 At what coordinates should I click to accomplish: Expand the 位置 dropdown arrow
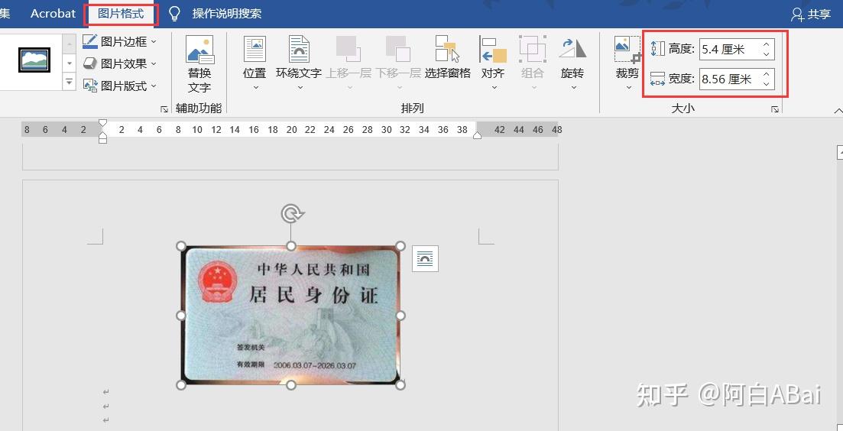point(255,88)
